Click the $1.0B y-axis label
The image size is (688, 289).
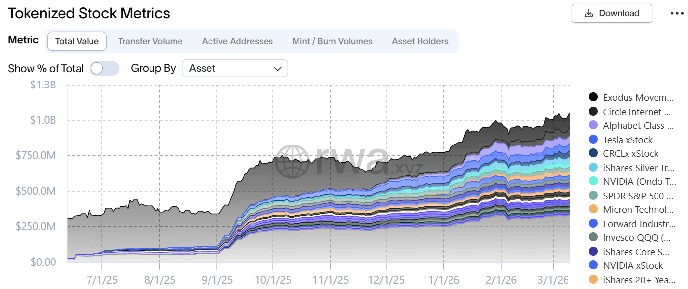point(43,120)
